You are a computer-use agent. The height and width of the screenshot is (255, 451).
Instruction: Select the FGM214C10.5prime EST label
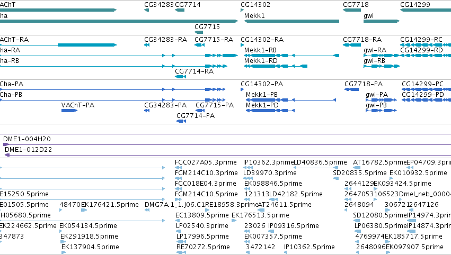pos(206,194)
